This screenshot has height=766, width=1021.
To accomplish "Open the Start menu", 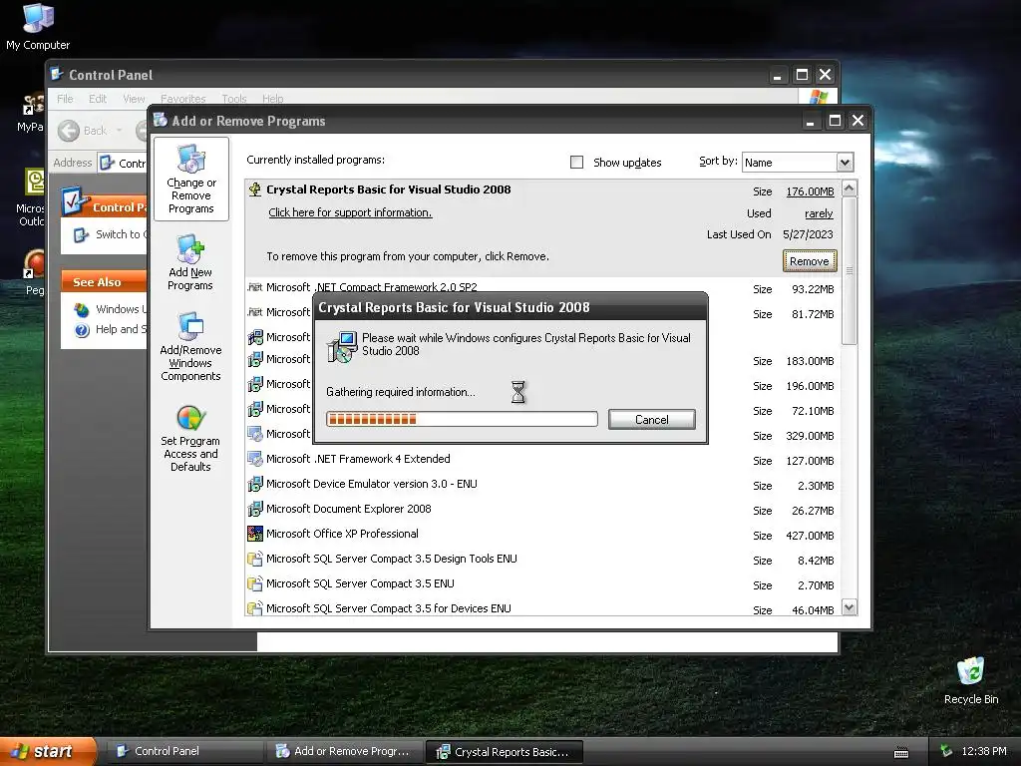I will pos(48,752).
